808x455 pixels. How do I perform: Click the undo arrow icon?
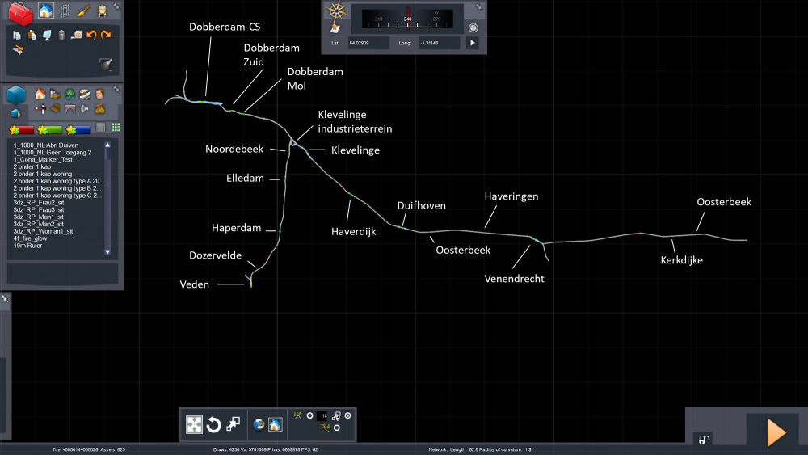coord(91,35)
